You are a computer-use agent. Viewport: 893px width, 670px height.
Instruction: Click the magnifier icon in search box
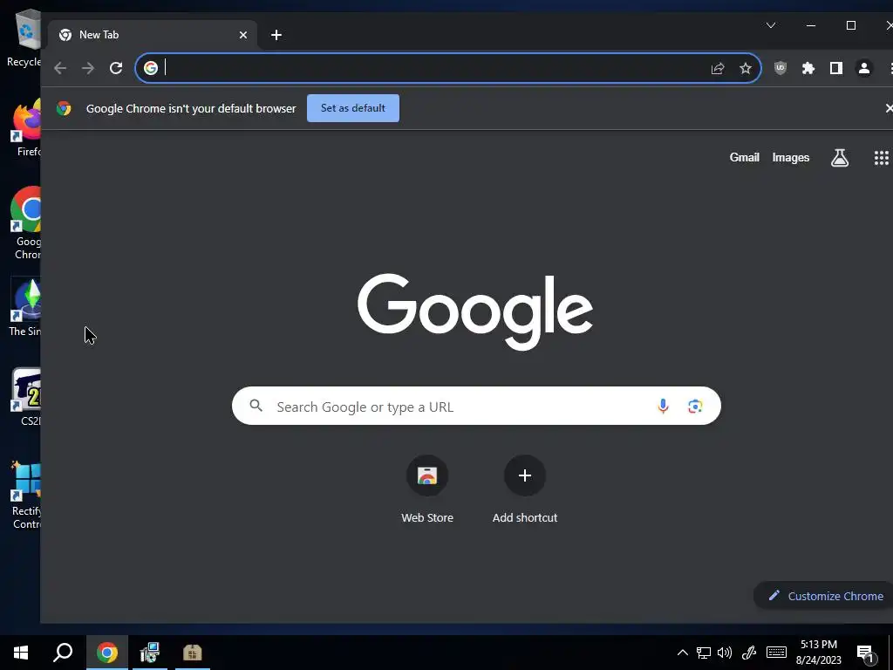(x=256, y=406)
